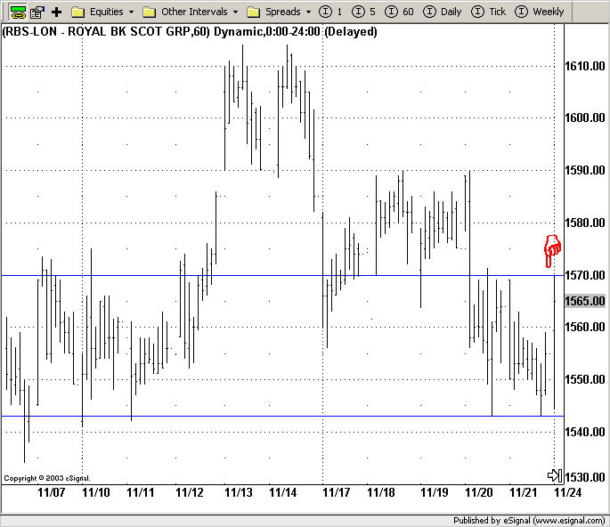The width and height of the screenshot is (610, 527).
Task: Click the scroll-to-latest arrow icon
Action: coord(555,475)
